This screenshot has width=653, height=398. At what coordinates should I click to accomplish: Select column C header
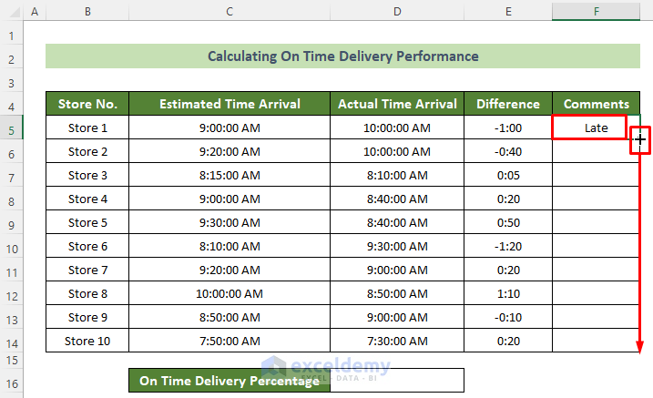click(230, 12)
